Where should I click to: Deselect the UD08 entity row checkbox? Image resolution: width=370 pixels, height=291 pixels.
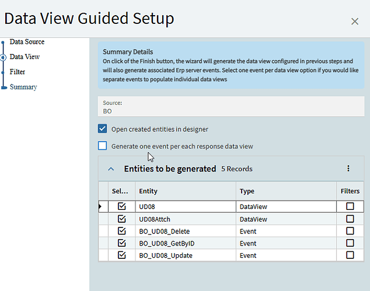pyautogui.click(x=121, y=206)
